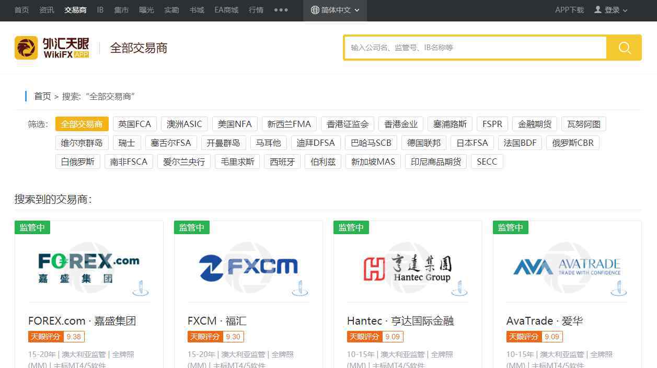This screenshot has height=368, width=657.
Task: Filter by FSPR
Action: [492, 124]
